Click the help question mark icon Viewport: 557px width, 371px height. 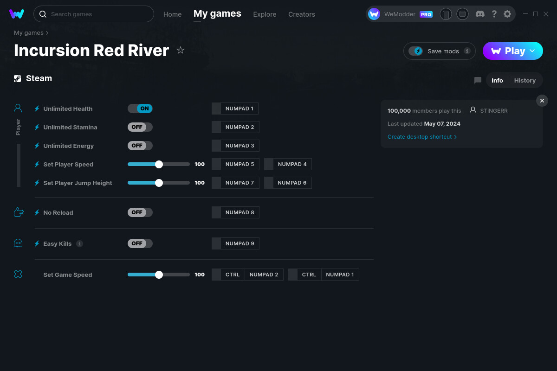tap(494, 14)
